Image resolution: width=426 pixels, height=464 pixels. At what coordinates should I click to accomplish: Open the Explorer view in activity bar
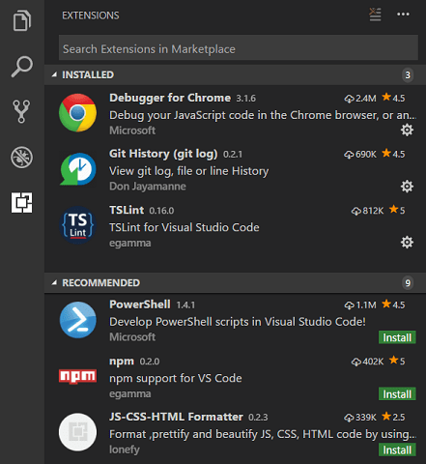22,21
